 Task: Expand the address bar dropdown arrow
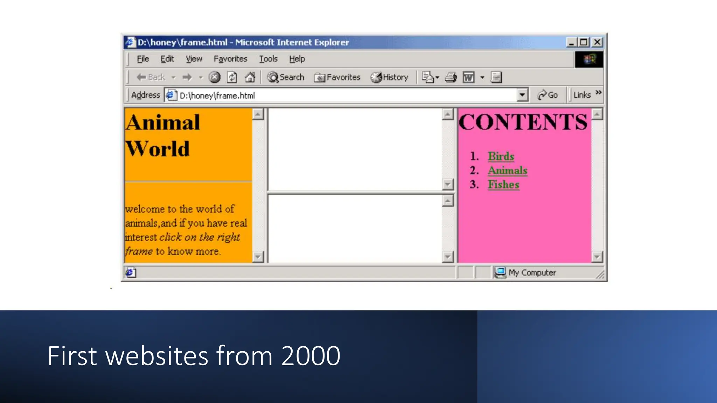coord(522,95)
